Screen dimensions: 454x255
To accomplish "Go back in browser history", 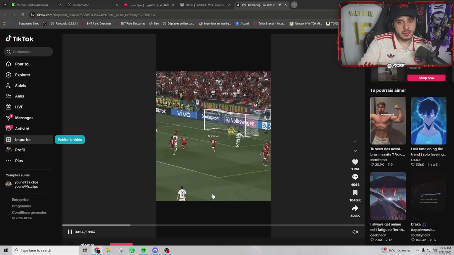I will pyautogui.click(x=5, y=15).
